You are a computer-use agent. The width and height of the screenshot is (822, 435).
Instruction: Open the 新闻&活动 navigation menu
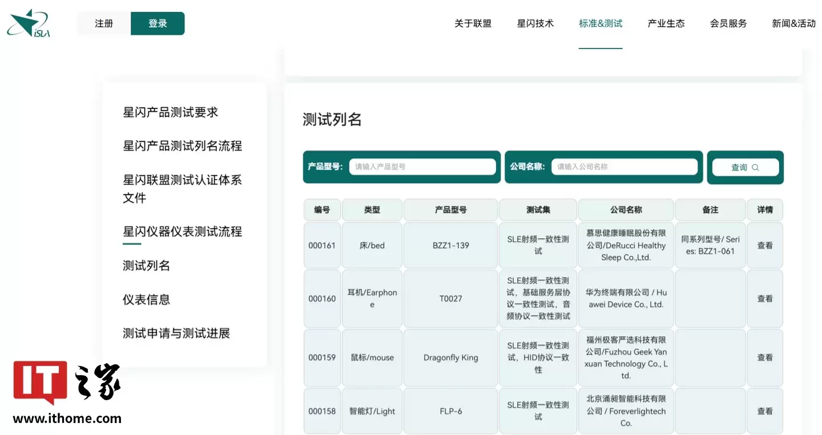point(793,23)
